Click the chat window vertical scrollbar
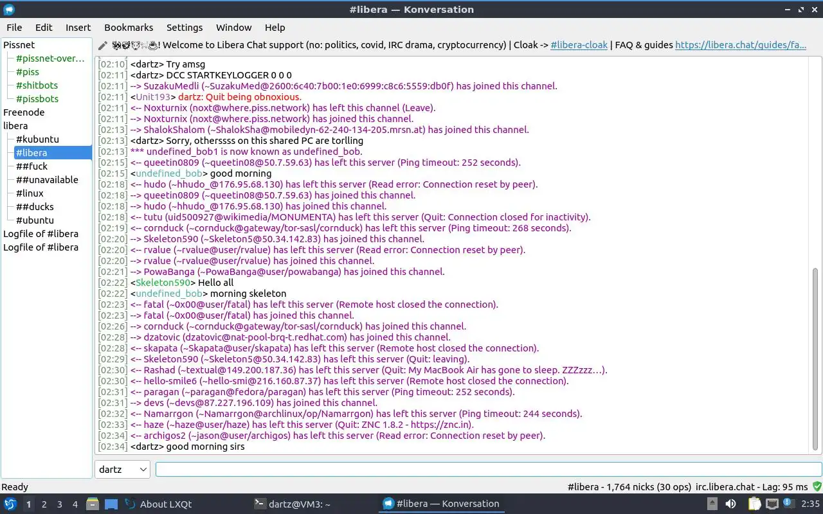The height and width of the screenshot is (514, 823). pyautogui.click(x=816, y=360)
